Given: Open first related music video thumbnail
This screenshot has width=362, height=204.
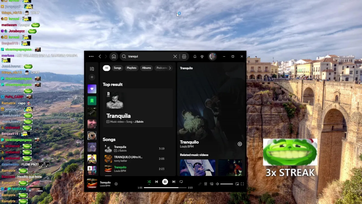Looking at the screenshot, I should tap(198, 167).
